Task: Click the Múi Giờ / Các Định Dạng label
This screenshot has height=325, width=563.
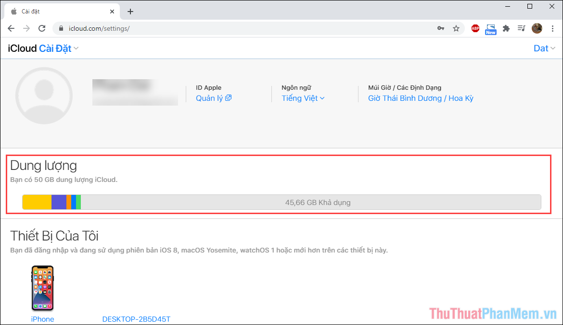Action: [x=405, y=87]
